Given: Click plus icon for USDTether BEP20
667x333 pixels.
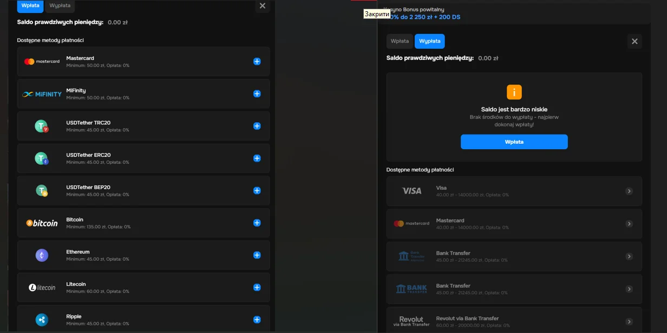Looking at the screenshot, I should click(257, 190).
